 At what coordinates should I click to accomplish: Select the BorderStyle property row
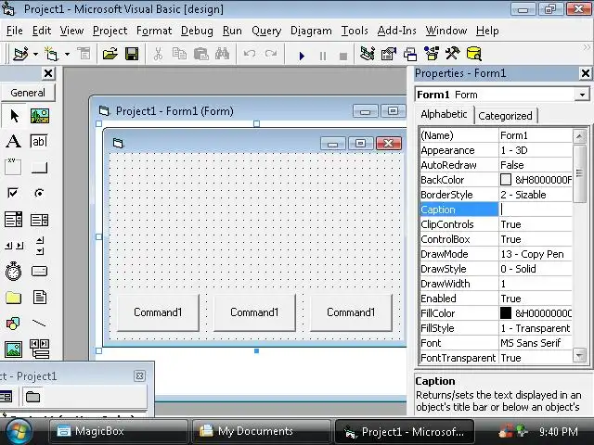(496, 195)
